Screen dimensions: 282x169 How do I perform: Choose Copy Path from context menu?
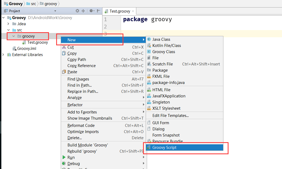[103, 59]
